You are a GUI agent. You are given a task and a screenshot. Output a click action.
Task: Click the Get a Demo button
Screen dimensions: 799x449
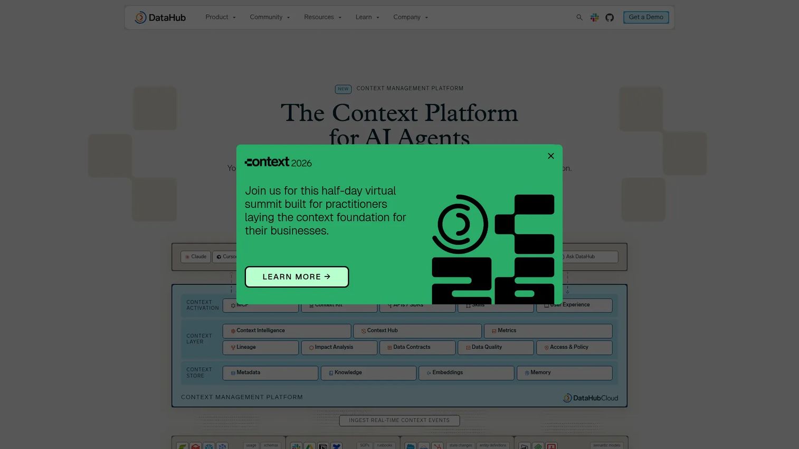646,17
